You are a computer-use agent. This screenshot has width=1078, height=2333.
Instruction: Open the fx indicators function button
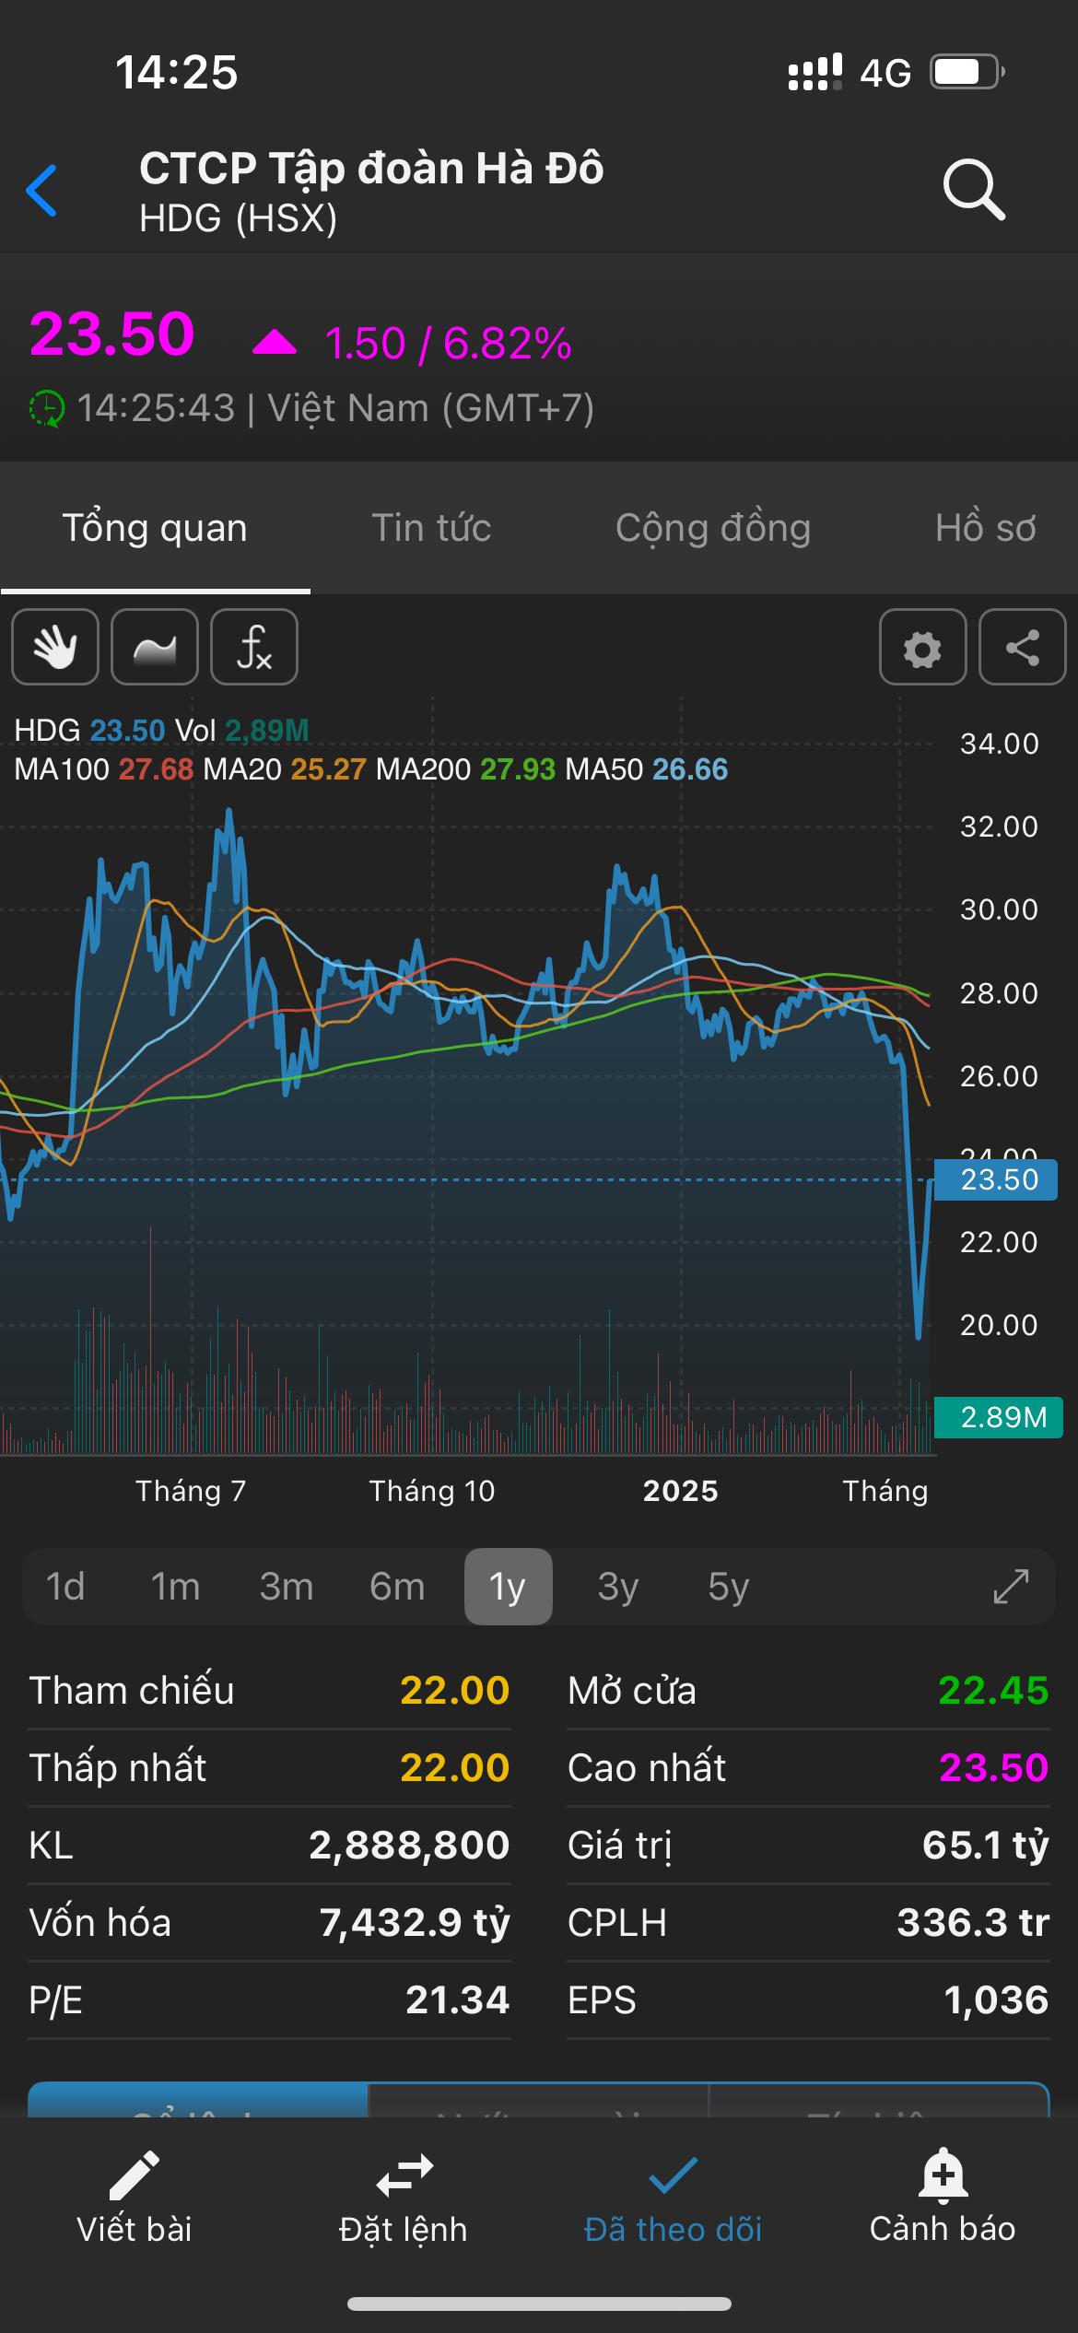(254, 647)
